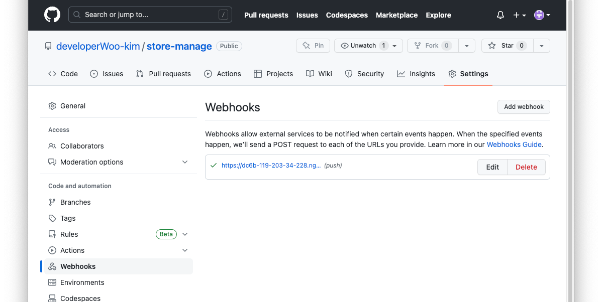Select the Settings tab
This screenshot has width=602, height=302.
(x=468, y=74)
